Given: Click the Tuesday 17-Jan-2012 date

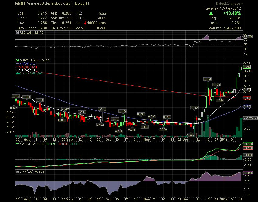Looking at the screenshot, I should pyautogui.click(x=222, y=8).
